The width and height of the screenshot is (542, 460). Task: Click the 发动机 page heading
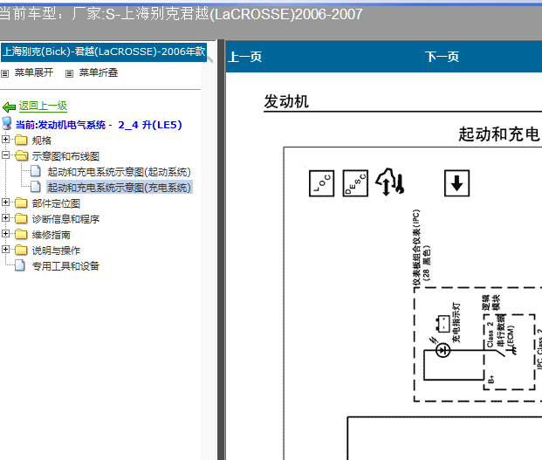point(286,101)
